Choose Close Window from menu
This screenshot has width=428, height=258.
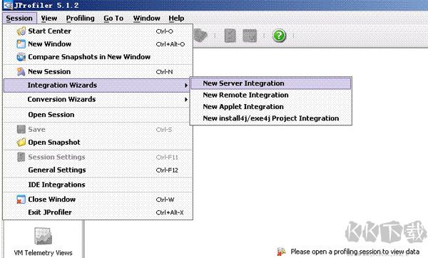coord(98,200)
